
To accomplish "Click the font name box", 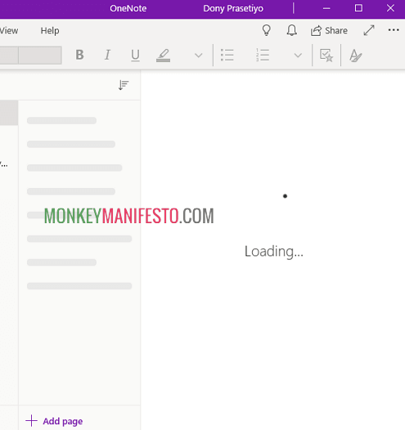I will (9, 55).
